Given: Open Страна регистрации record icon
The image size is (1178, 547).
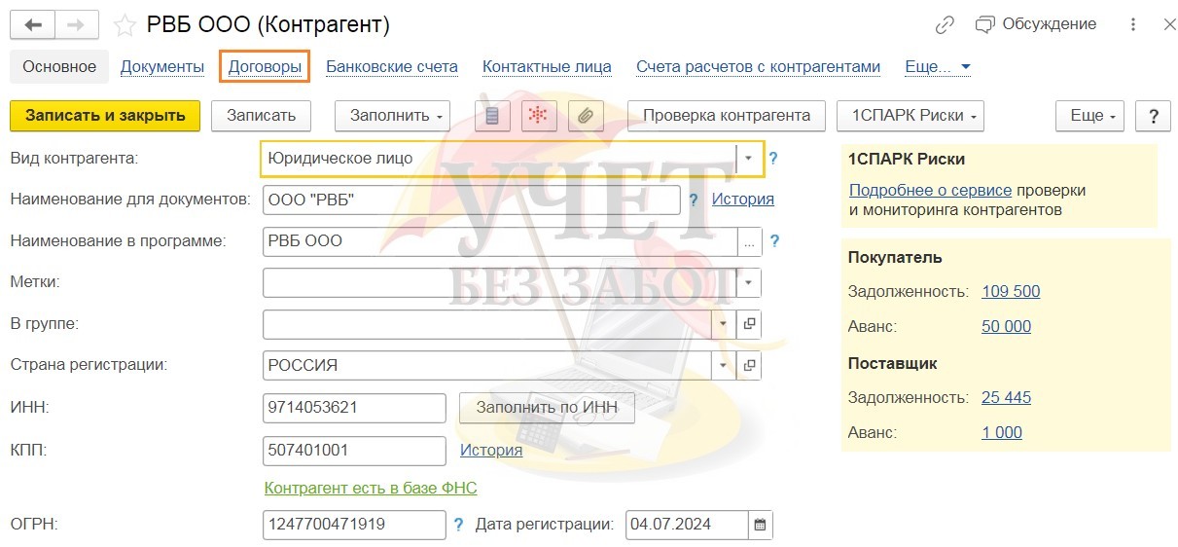Looking at the screenshot, I should pyautogui.click(x=750, y=366).
